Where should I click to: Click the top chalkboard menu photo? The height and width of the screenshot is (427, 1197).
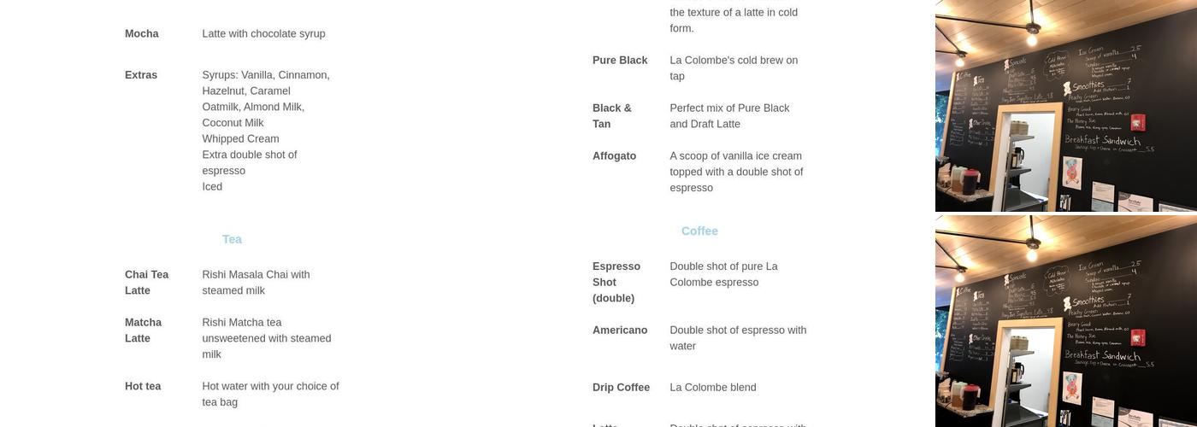pyautogui.click(x=1065, y=106)
